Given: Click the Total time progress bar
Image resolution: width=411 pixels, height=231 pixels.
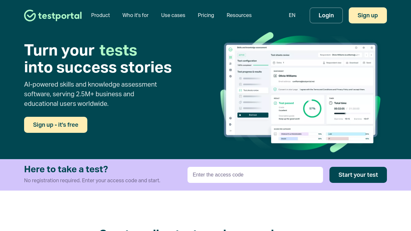Looking at the screenshot, I should 352,113.
